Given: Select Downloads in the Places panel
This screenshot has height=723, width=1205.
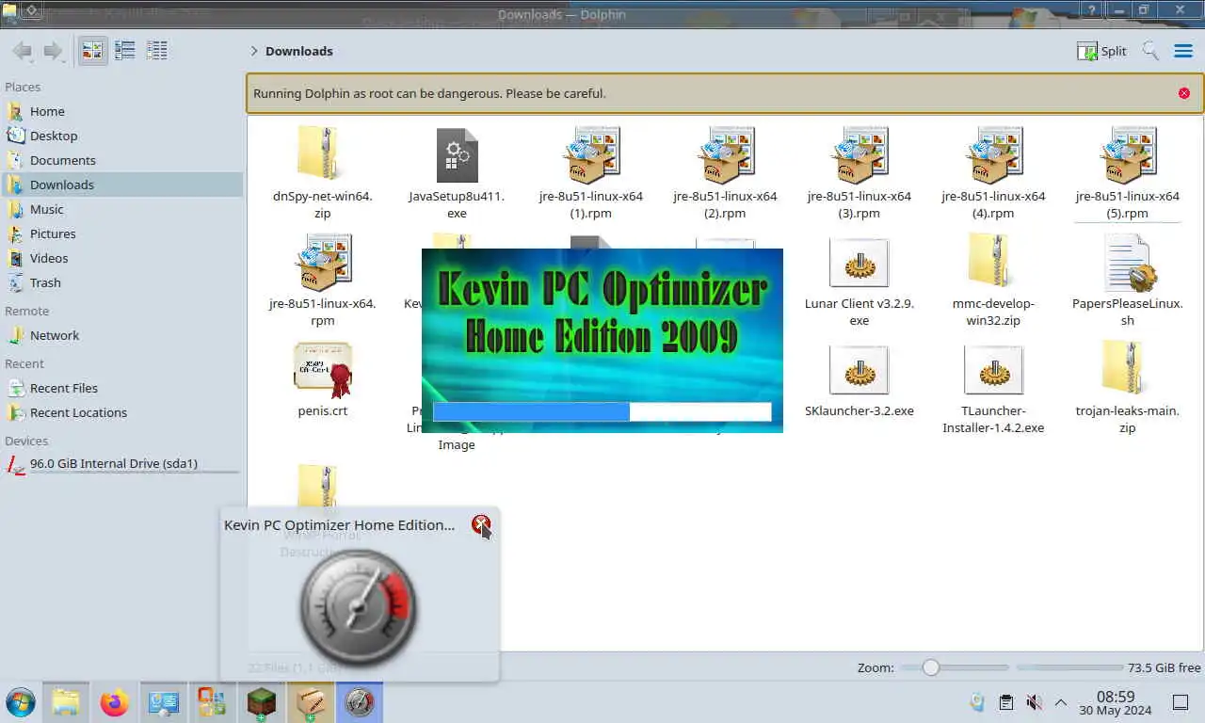Looking at the screenshot, I should (122, 185).
